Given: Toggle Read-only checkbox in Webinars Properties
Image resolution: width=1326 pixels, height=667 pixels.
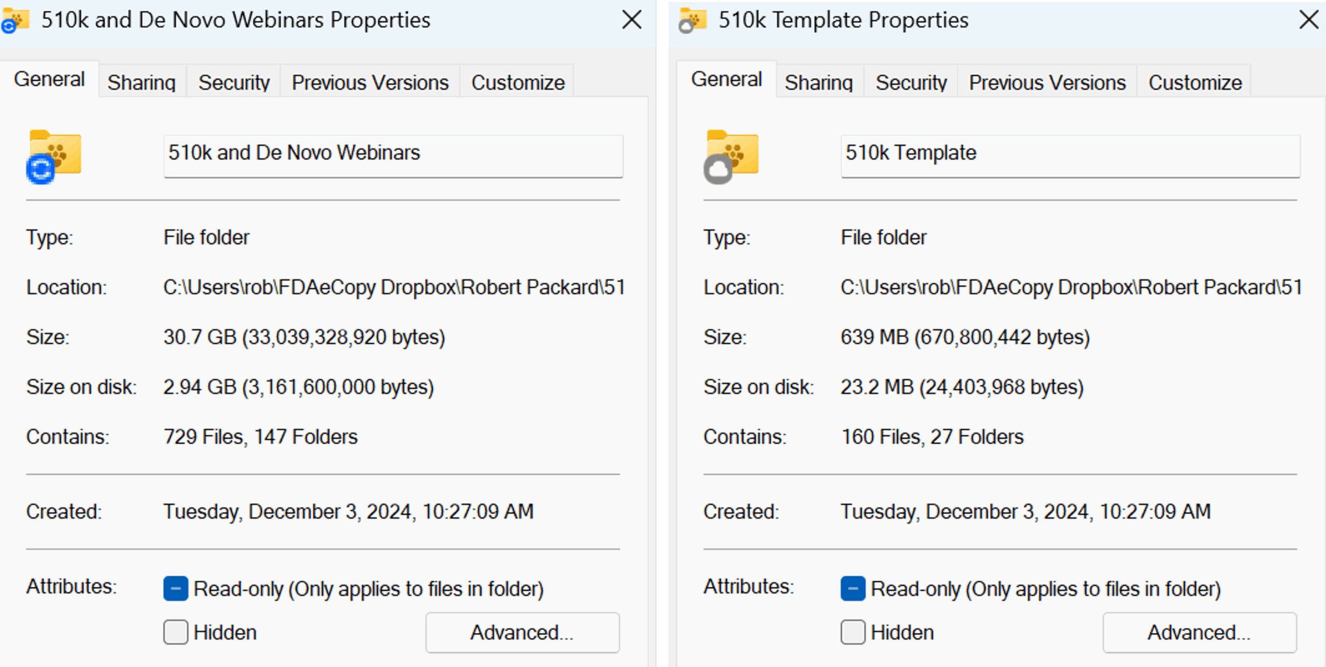Looking at the screenshot, I should point(176,589).
